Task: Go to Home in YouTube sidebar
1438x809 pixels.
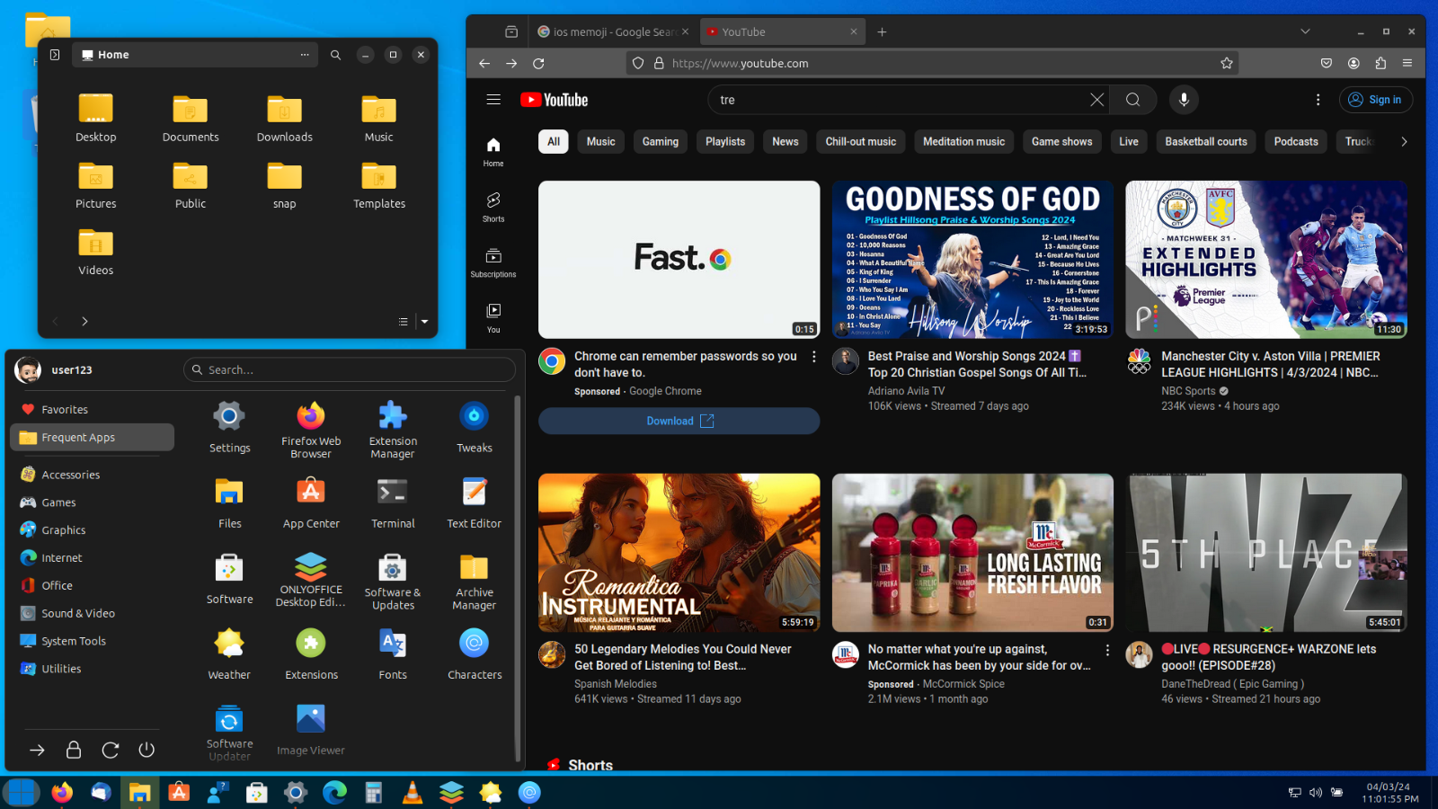Action: pos(493,152)
